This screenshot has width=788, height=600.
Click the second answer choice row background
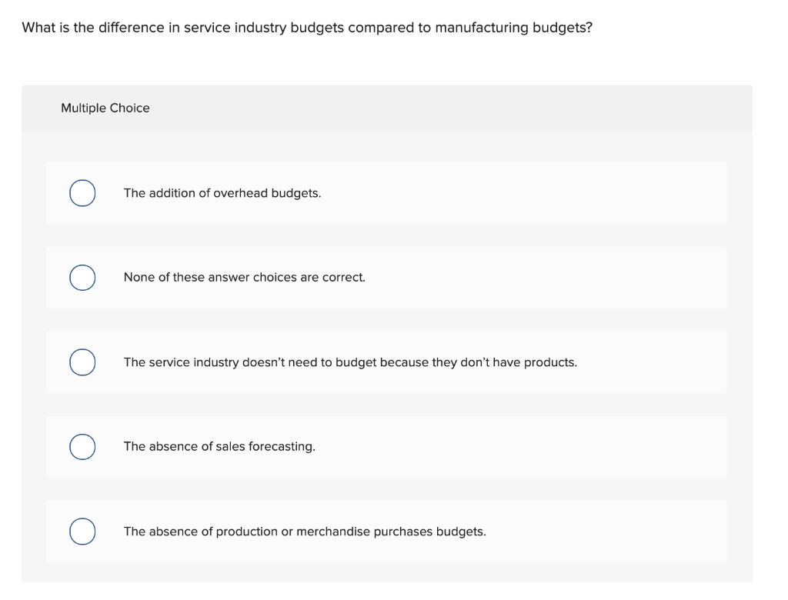tap(539, 278)
